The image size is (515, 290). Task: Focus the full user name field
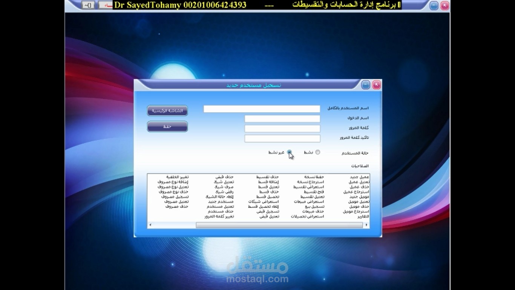point(262,109)
